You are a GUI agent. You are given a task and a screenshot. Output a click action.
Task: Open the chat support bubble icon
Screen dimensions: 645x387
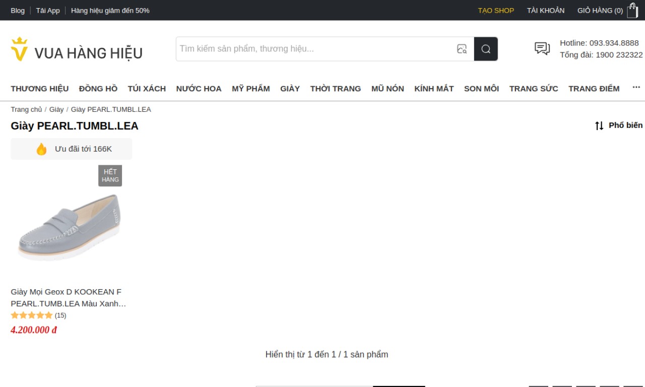(542, 48)
